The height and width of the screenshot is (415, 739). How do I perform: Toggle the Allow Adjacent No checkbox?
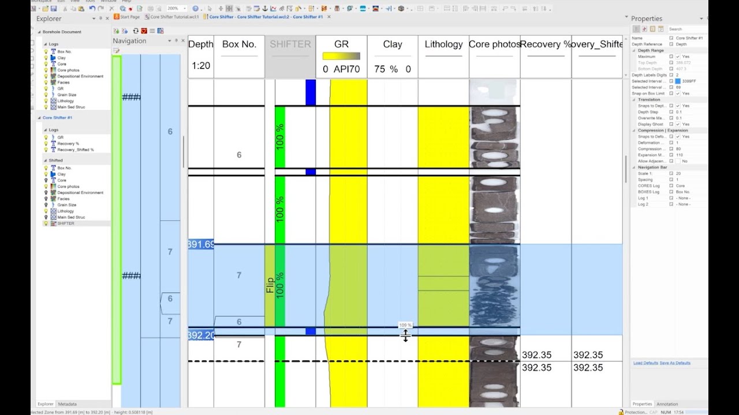tap(678, 161)
